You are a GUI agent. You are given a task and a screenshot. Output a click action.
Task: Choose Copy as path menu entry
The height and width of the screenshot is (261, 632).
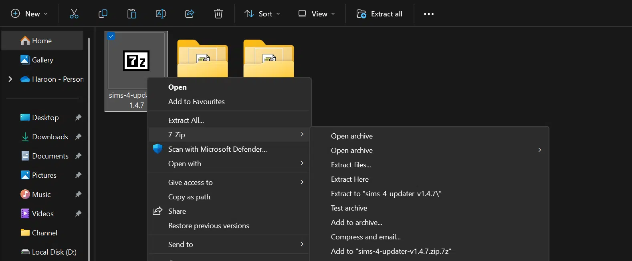(189, 197)
